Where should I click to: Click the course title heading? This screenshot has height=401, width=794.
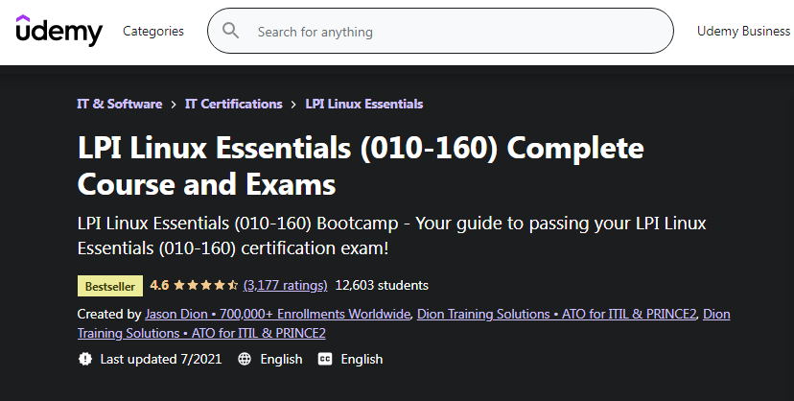[361, 166]
